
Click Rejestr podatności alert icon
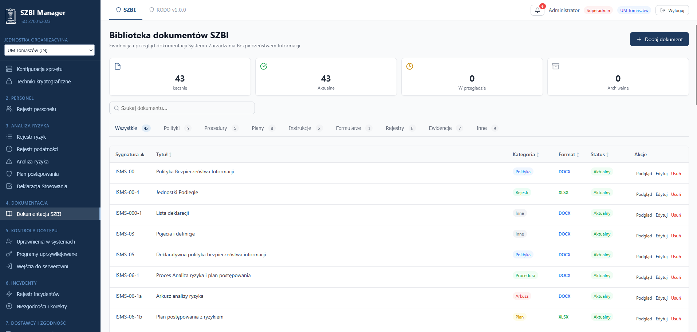click(x=9, y=149)
